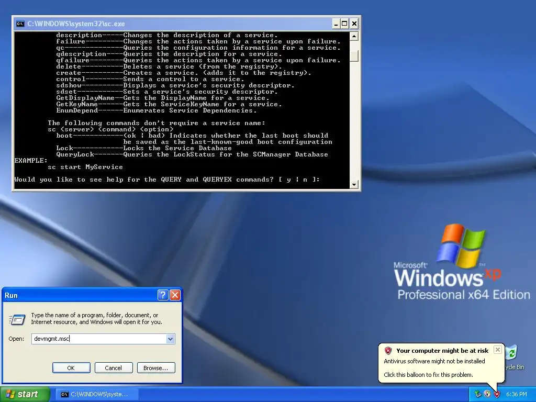Click the sc.exe window title bar text
536x402 pixels.
click(76, 24)
